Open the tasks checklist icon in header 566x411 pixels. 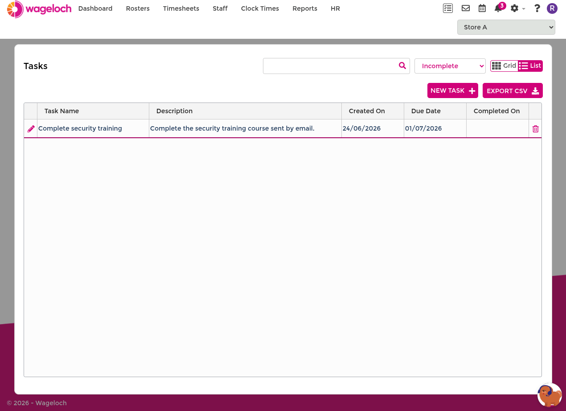[x=448, y=8]
